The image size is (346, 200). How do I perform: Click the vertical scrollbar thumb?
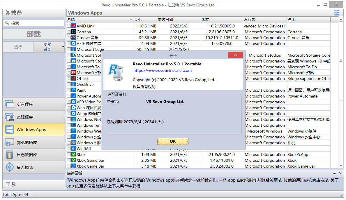(x=341, y=61)
